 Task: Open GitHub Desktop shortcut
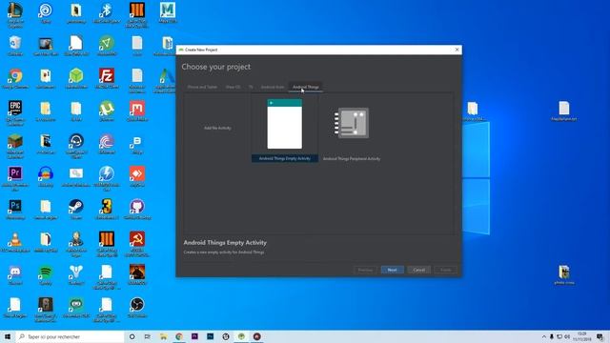tap(136, 210)
